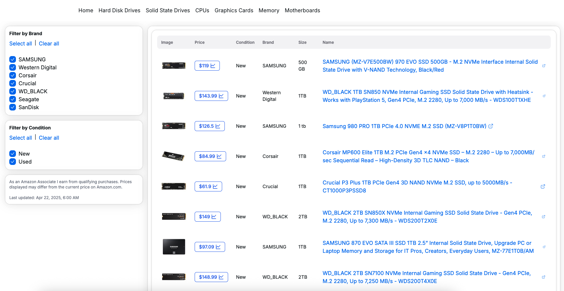564x291 pixels.
Task: Go to the Home page
Action: pyautogui.click(x=86, y=10)
